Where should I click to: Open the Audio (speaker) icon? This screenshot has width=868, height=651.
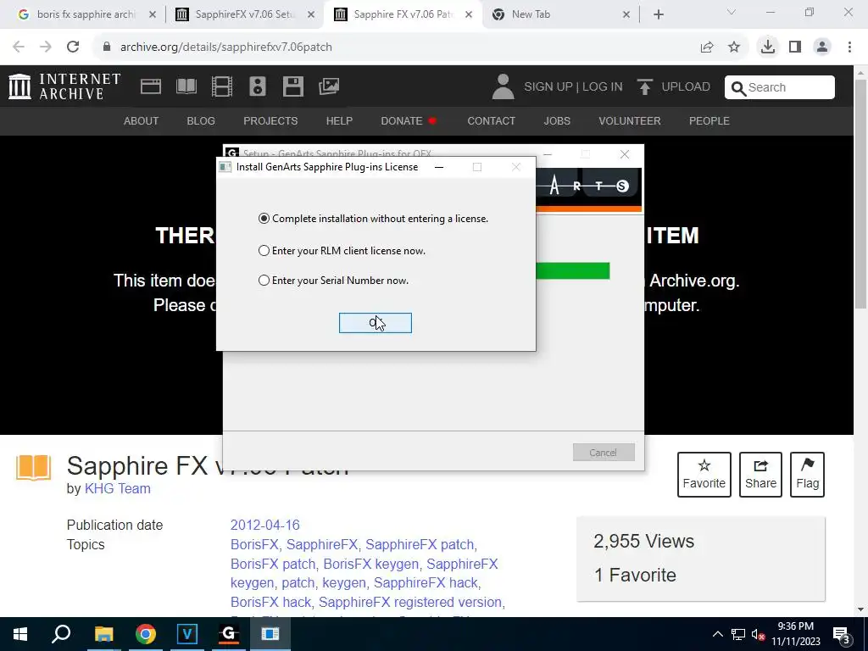pyautogui.click(x=258, y=86)
